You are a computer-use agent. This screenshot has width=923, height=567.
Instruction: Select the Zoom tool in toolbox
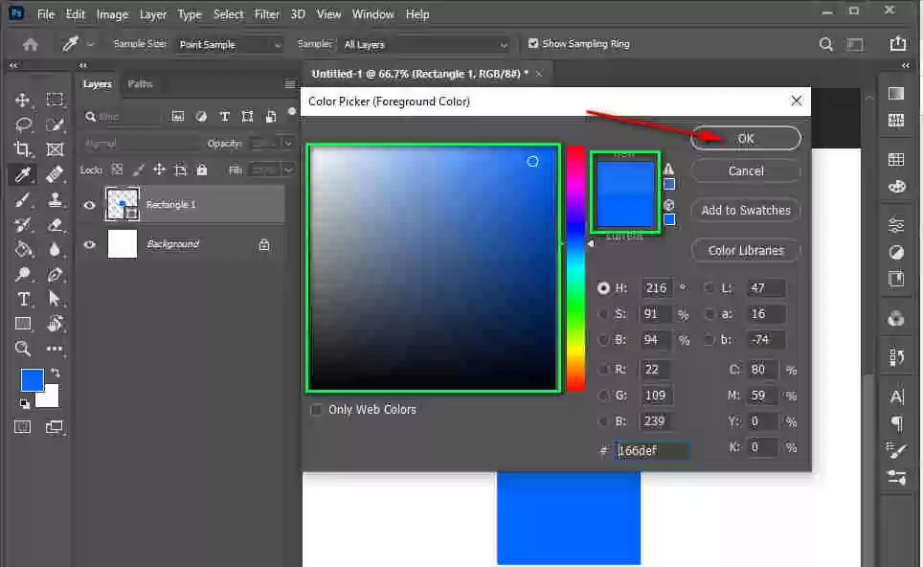[x=22, y=348]
